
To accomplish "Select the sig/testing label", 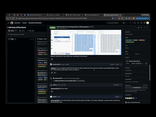I will (142, 40).
